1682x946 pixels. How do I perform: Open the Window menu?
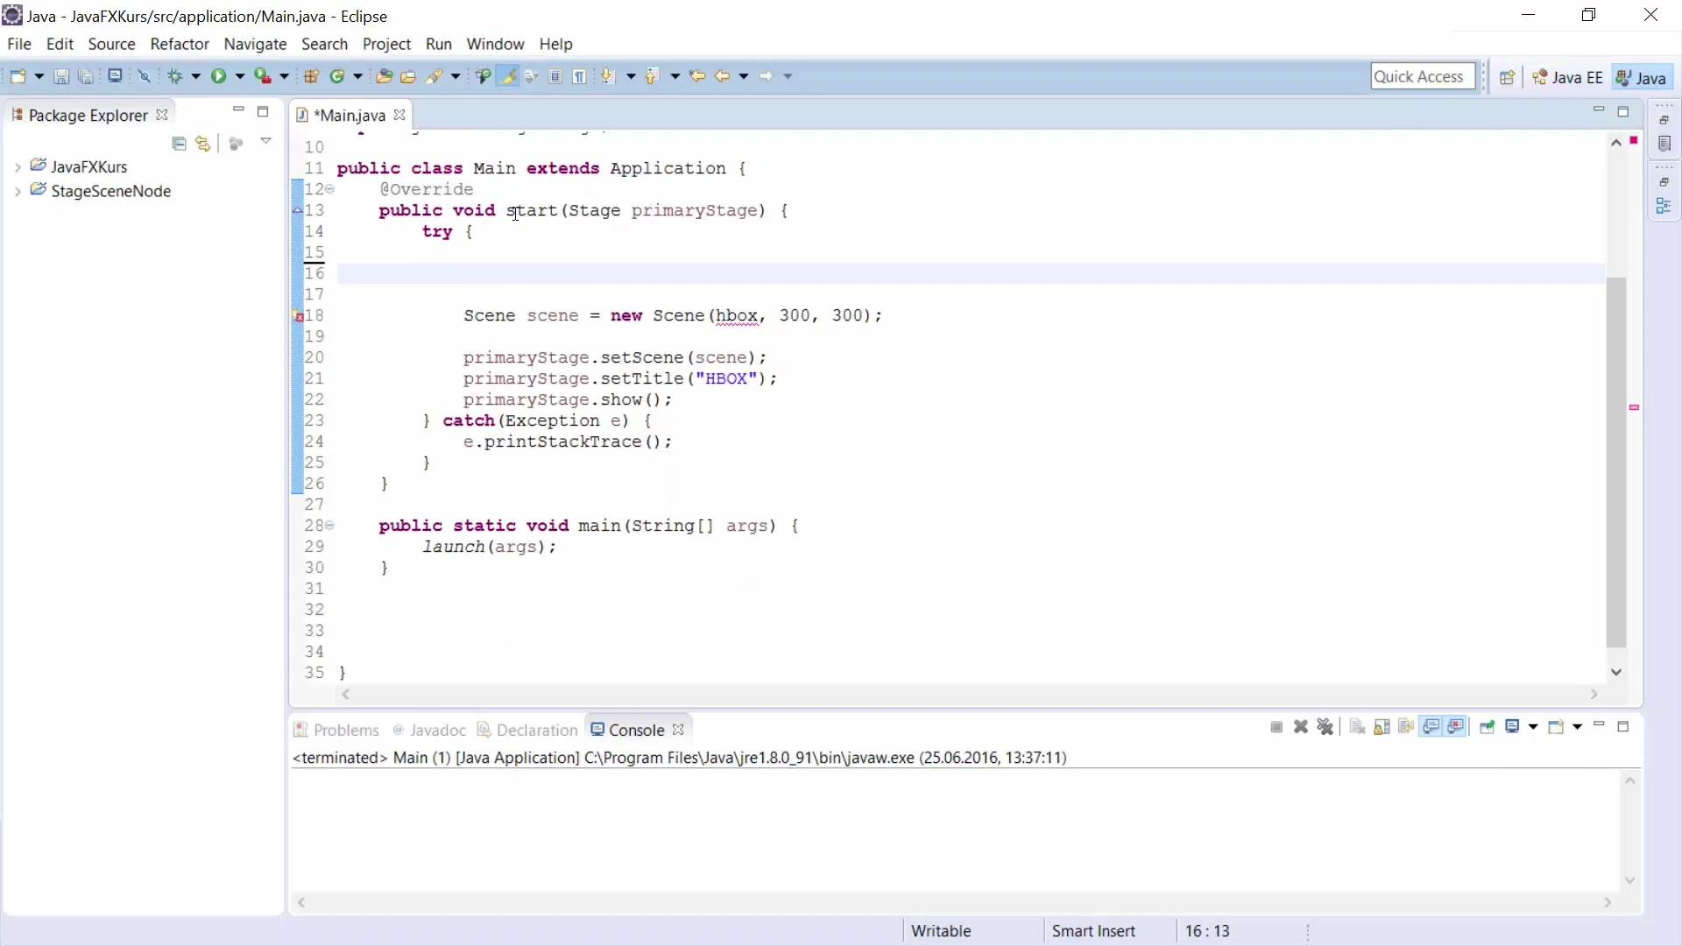[495, 44]
